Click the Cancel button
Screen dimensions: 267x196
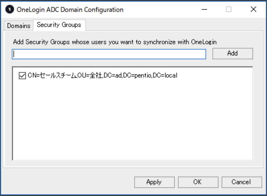242,182
